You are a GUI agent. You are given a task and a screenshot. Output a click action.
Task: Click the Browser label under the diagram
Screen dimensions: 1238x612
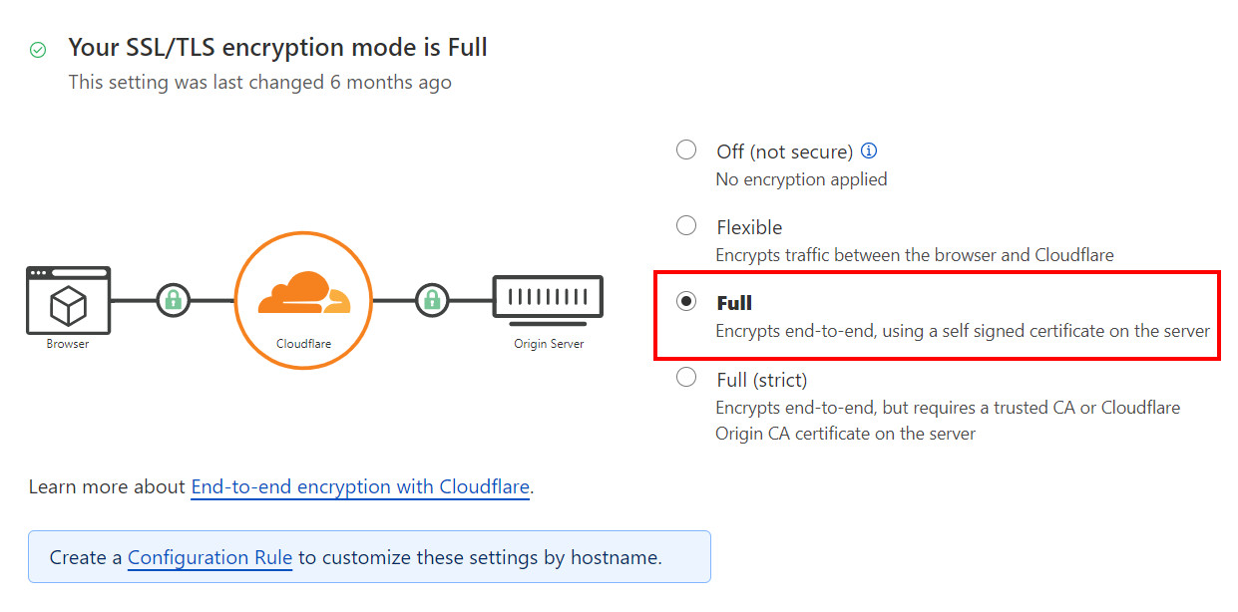point(67,343)
